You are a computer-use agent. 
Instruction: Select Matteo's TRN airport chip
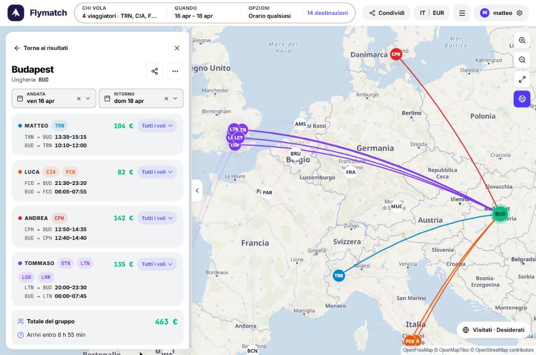(60, 126)
